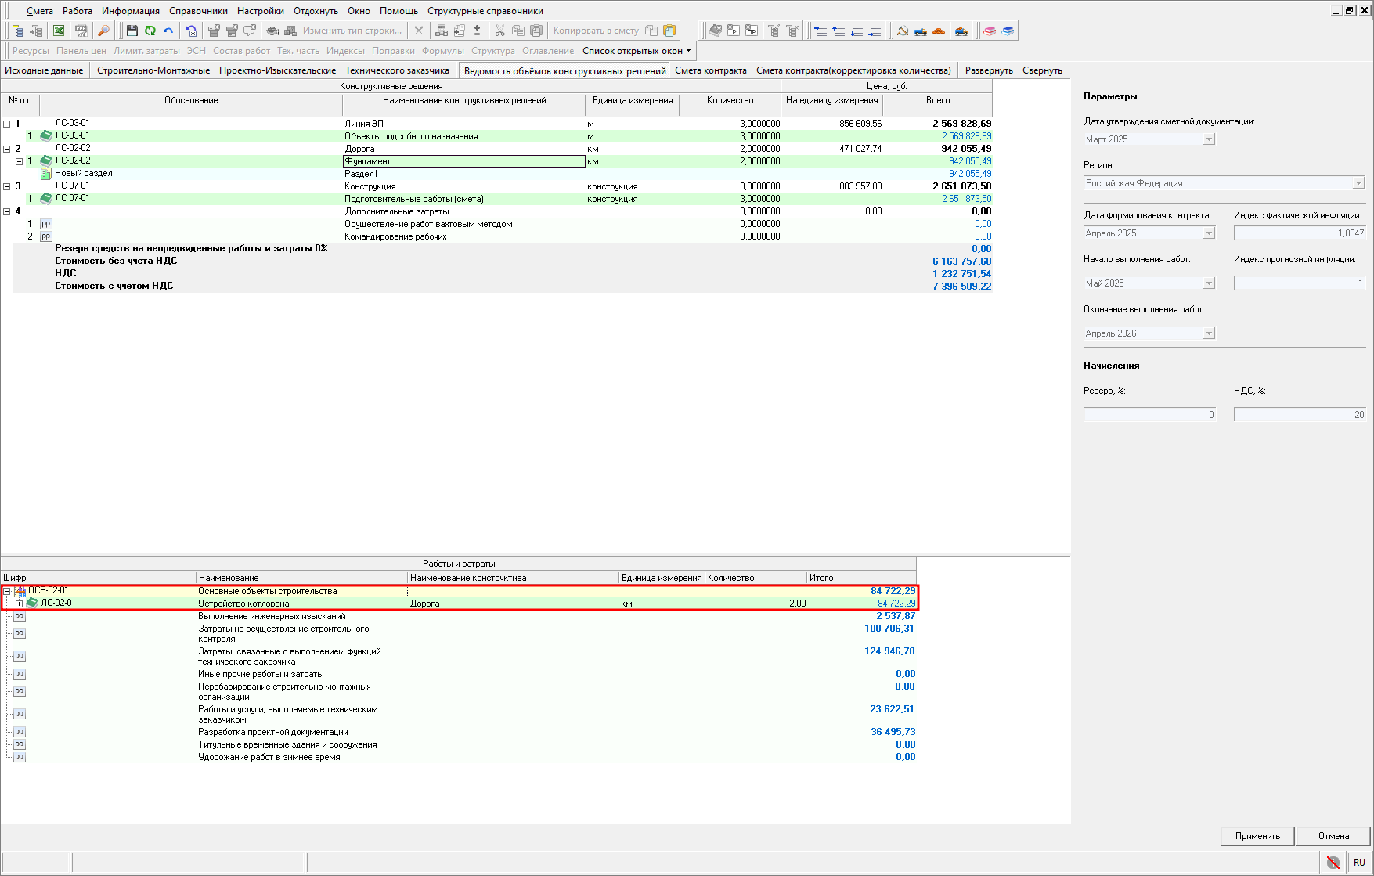Open the Регион dropdown
The width and height of the screenshot is (1374, 876).
coord(1358,183)
